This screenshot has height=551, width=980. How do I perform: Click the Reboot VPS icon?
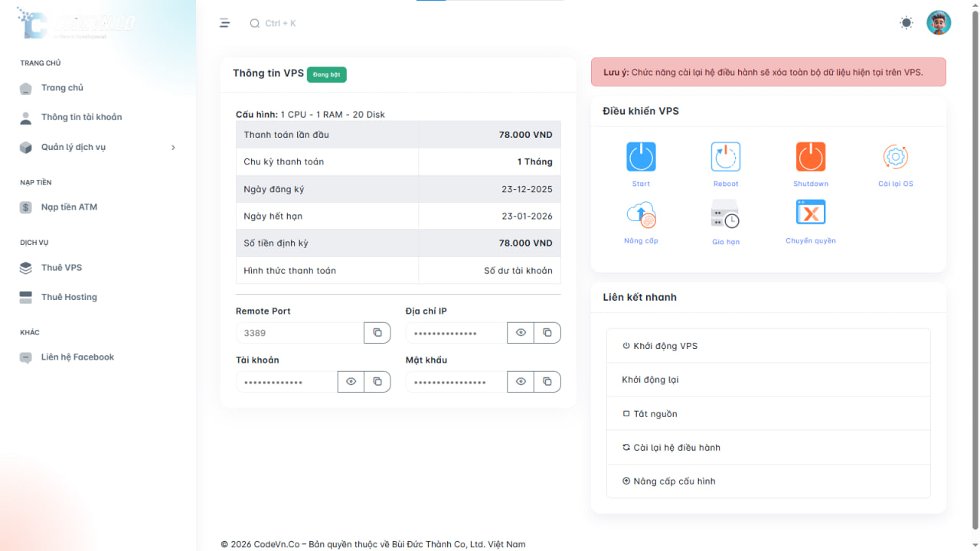(x=725, y=157)
